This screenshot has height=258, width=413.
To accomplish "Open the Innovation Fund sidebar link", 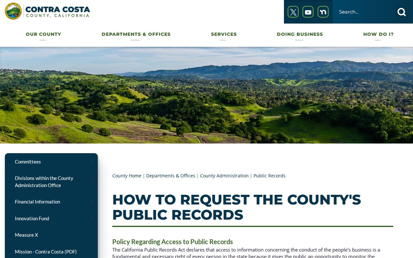I will (x=32, y=218).
